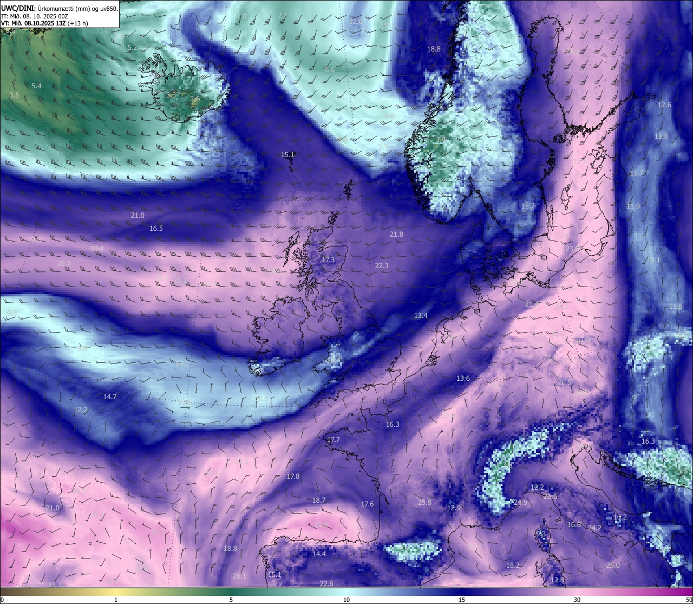
Task: Click the 27.4 value in the western Atlantic
Action: click(x=97, y=249)
